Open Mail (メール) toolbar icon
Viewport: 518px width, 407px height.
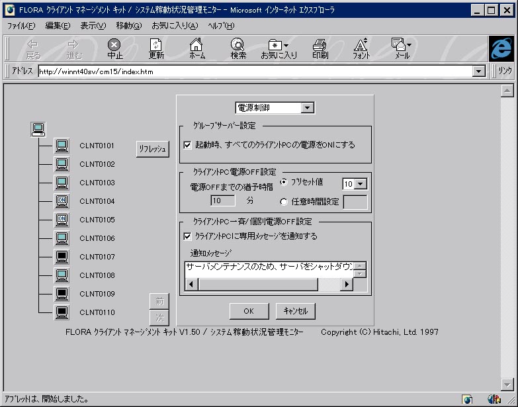click(402, 49)
